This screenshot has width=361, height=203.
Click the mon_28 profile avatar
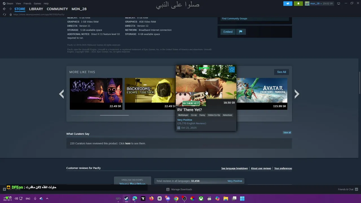[307, 3]
